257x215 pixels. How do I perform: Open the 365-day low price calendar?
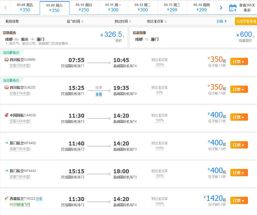[x=242, y=8]
